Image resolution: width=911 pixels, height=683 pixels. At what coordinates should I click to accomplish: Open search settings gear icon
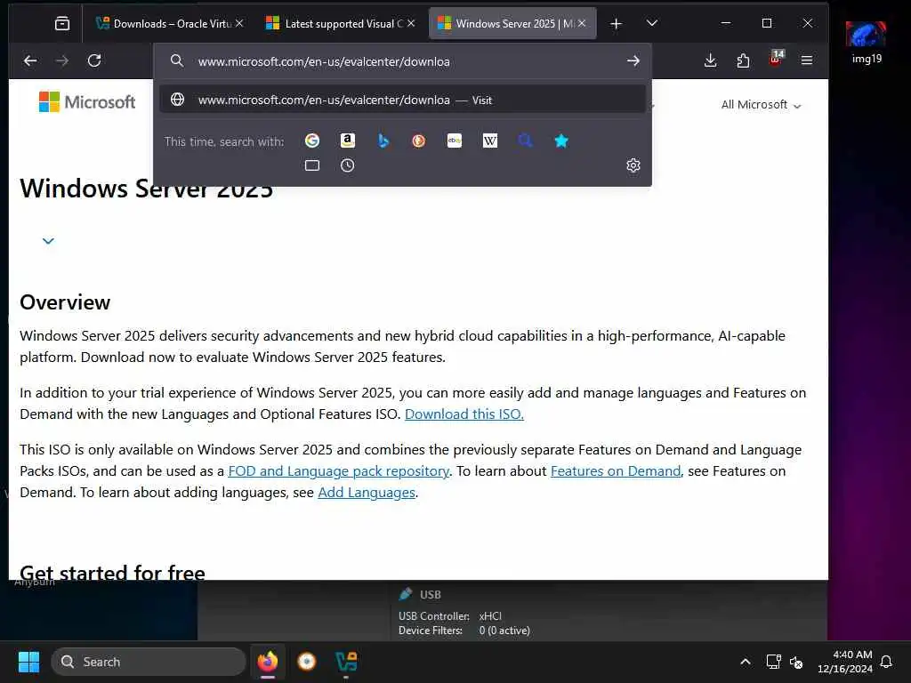(633, 165)
